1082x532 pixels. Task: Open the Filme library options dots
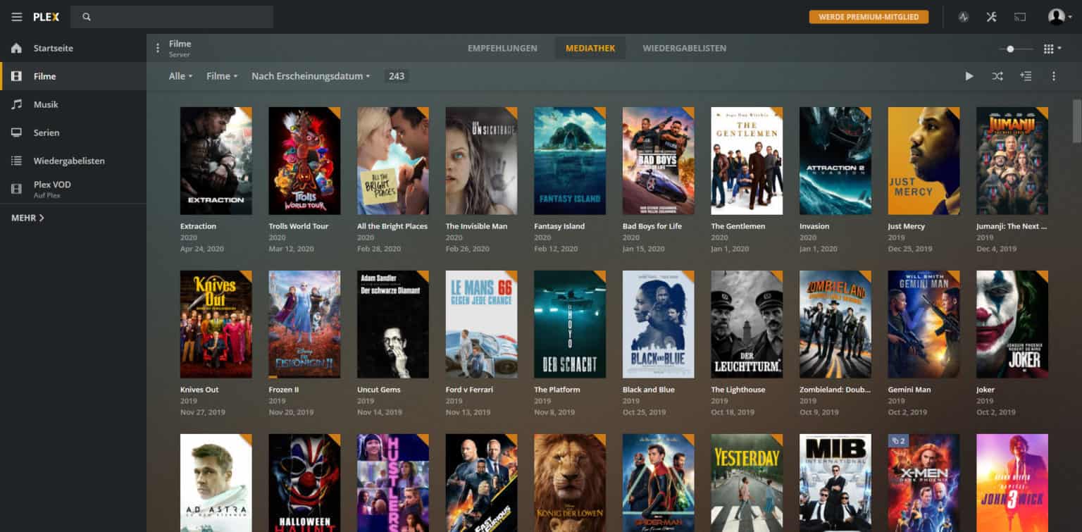158,48
